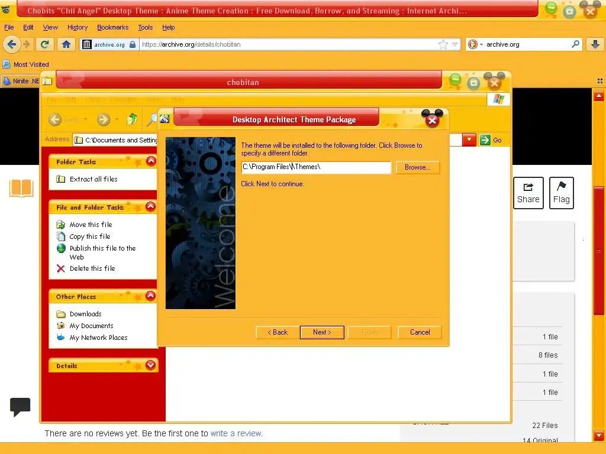Click the Back arrow in chobitan window
Image resolution: width=606 pixels, height=454 pixels.
(x=55, y=119)
